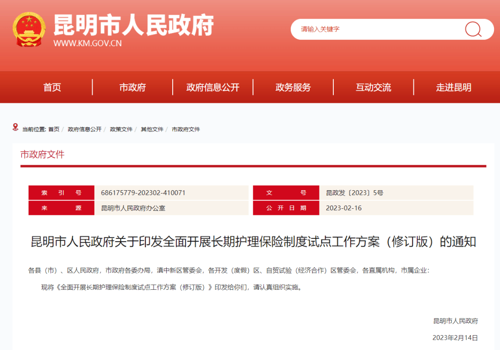Open the 互动交流 navigation item
This screenshot has width=500, height=350.
tap(373, 87)
